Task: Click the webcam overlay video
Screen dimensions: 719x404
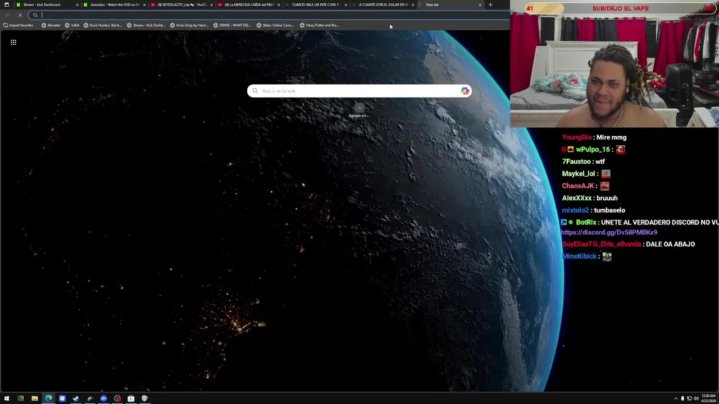Action: 614,64
